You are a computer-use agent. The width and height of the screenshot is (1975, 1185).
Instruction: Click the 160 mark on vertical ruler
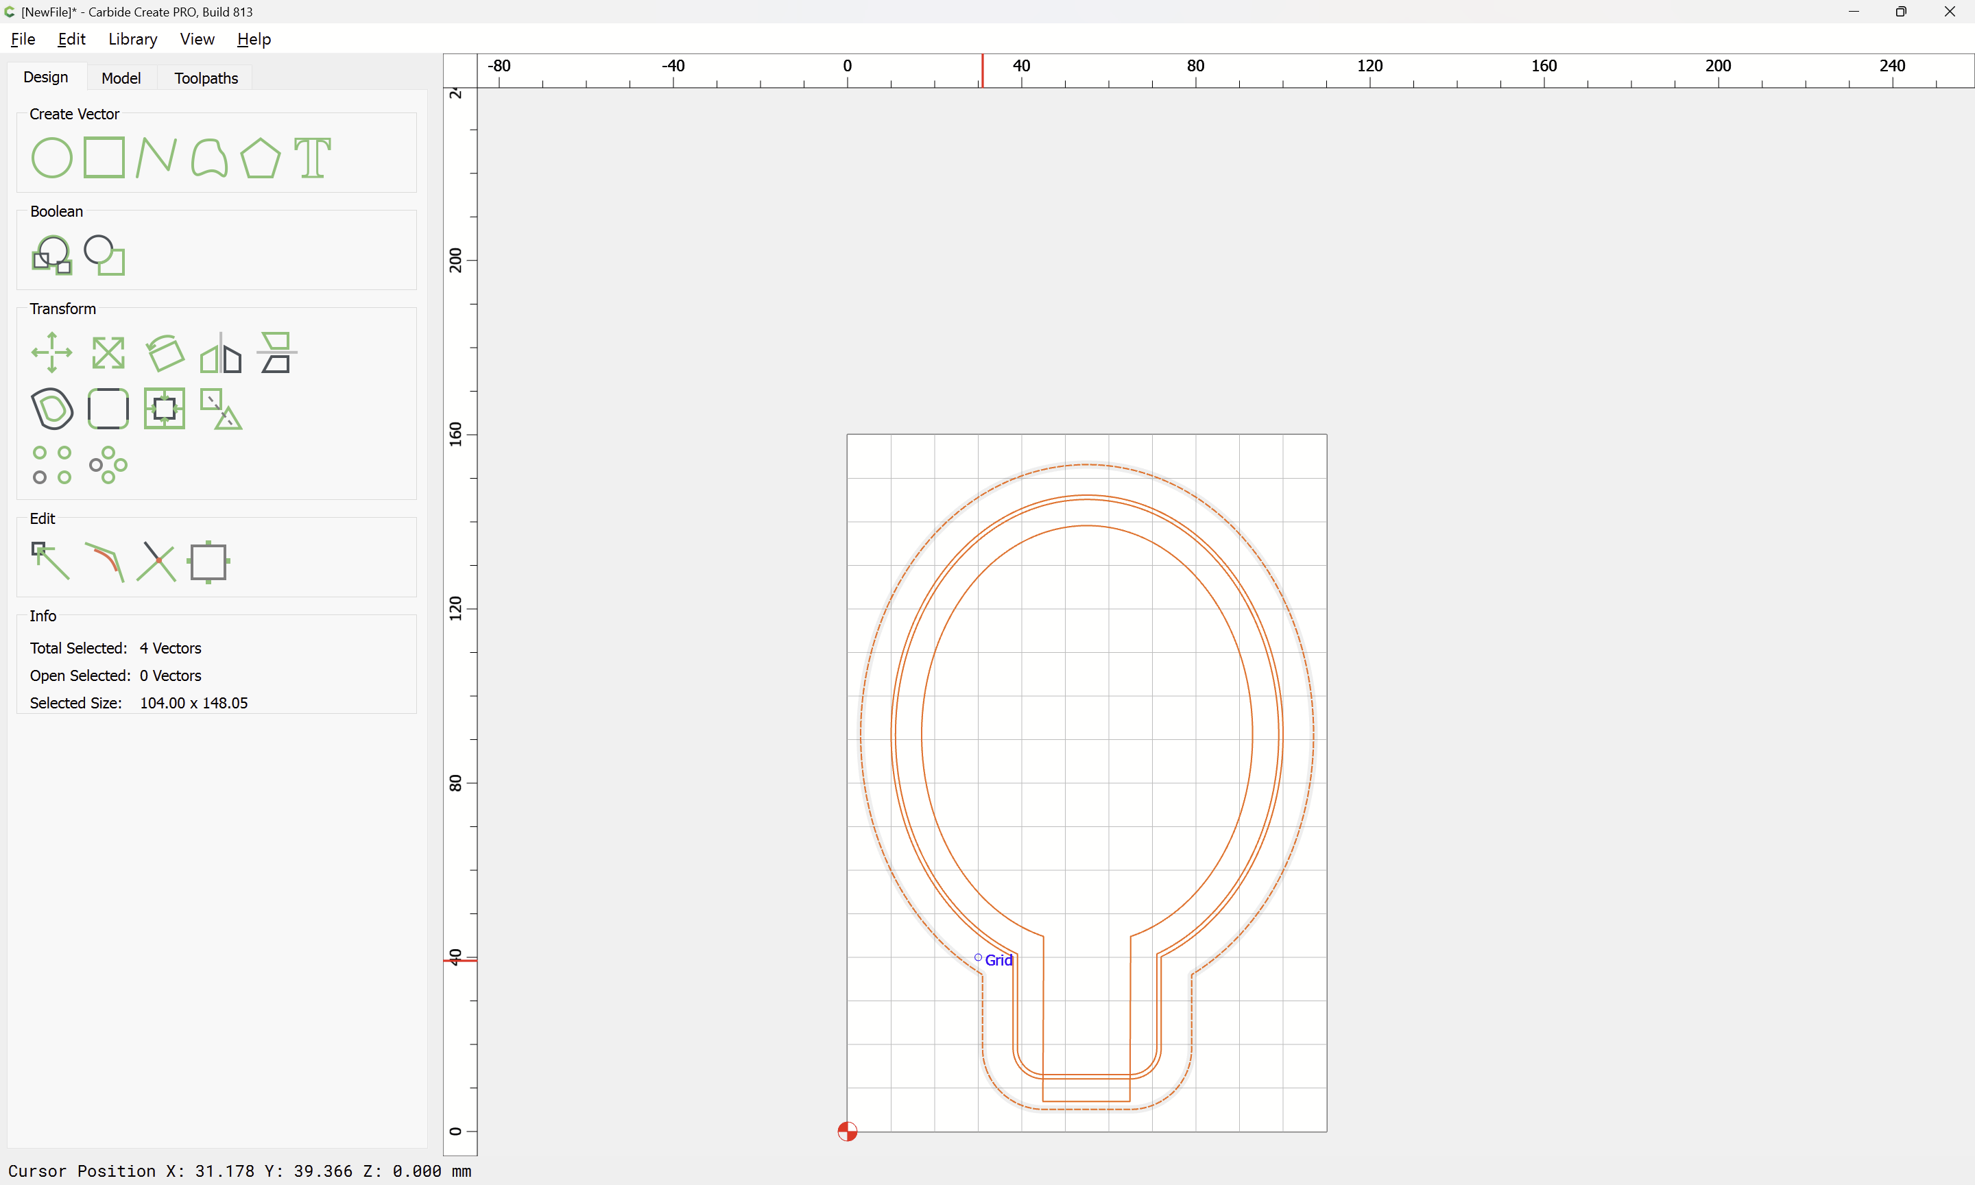(x=456, y=434)
